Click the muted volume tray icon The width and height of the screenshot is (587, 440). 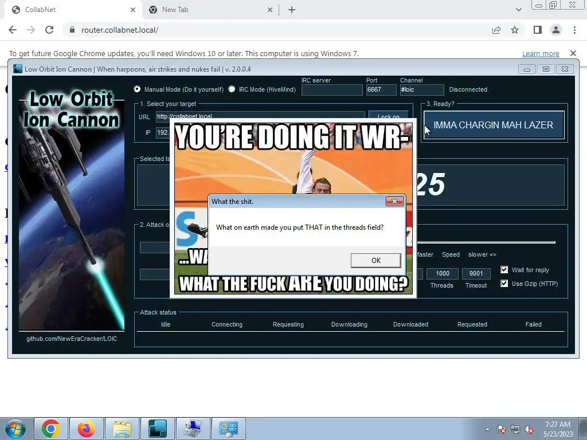(x=529, y=429)
